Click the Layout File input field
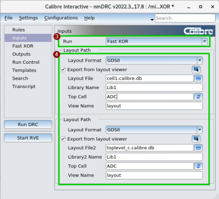The height and width of the screenshot is (199, 219). pyautogui.click(x=149, y=78)
